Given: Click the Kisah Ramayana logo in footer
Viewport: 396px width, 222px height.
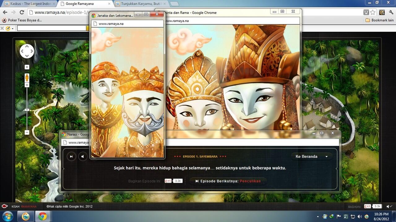Looking at the screenshot, I should coord(19,206).
